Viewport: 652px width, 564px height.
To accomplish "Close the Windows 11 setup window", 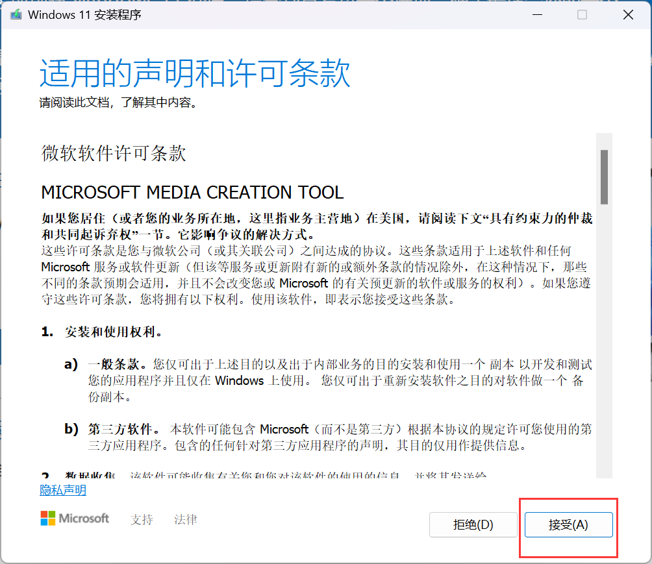I will 628,14.
